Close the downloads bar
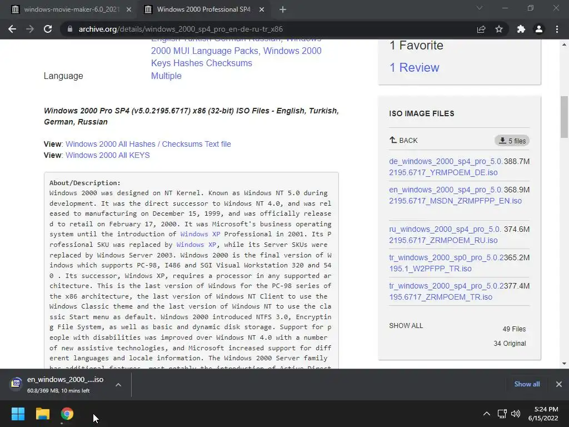The height and width of the screenshot is (427, 569). 559,384
